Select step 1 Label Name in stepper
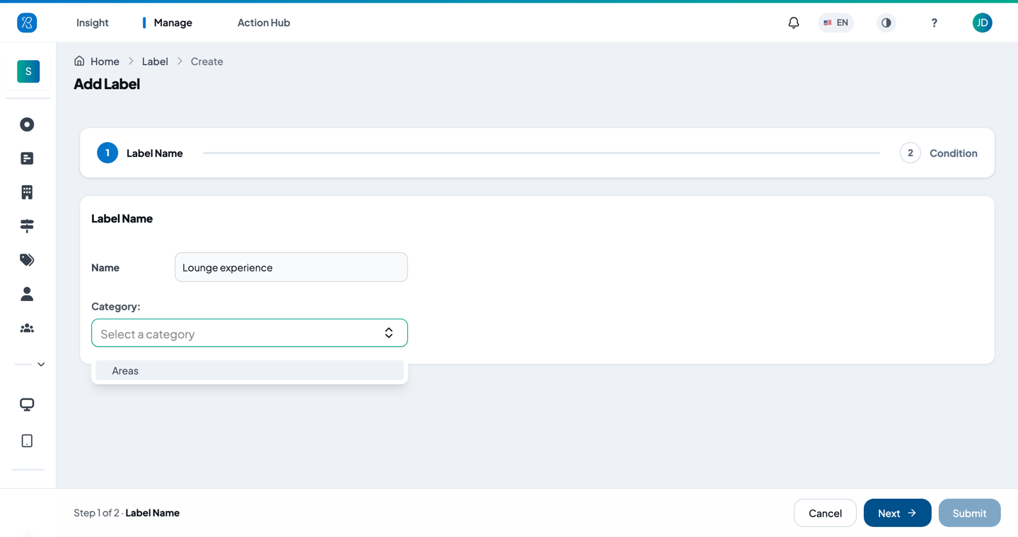The width and height of the screenshot is (1018, 537). (140, 153)
